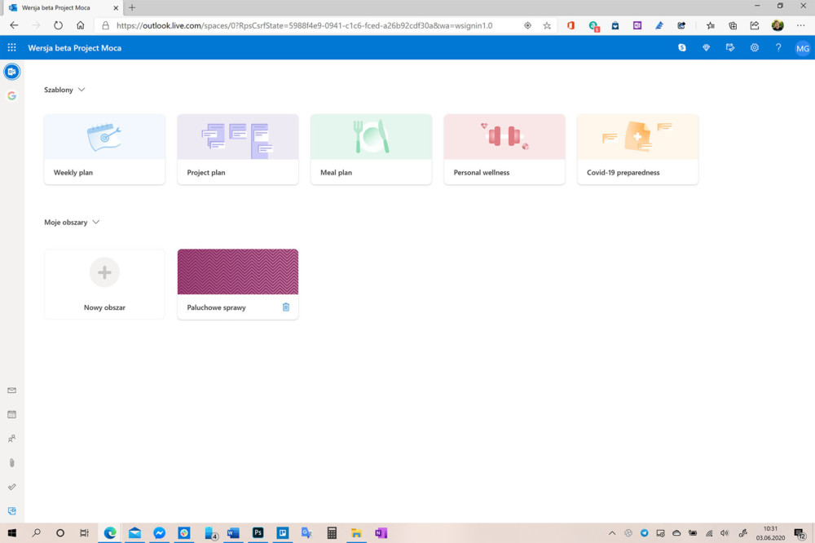Open the MG account avatar menu
815x543 pixels.
[803, 48]
